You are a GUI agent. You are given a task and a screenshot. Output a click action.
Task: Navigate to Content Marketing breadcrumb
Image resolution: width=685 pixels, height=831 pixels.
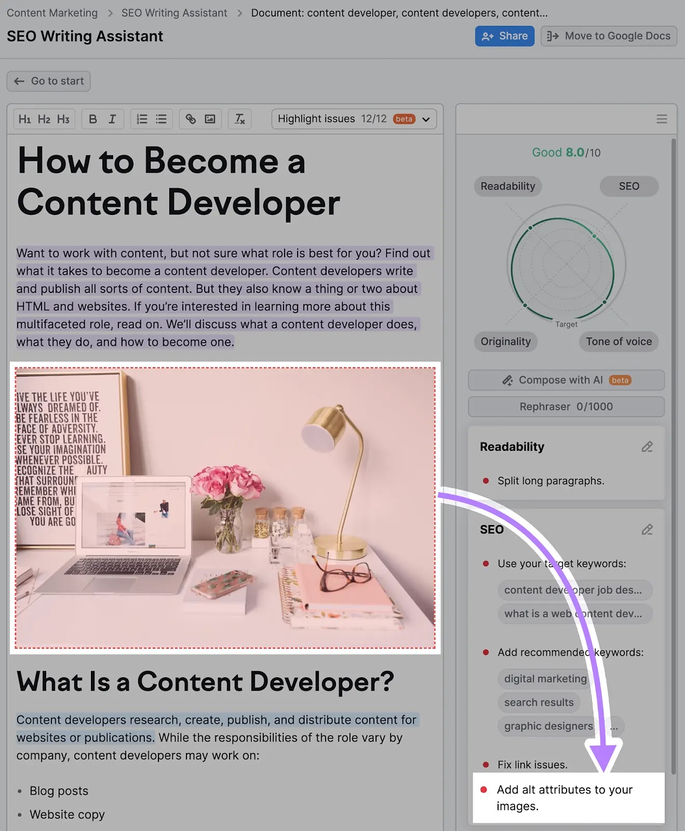pos(52,13)
